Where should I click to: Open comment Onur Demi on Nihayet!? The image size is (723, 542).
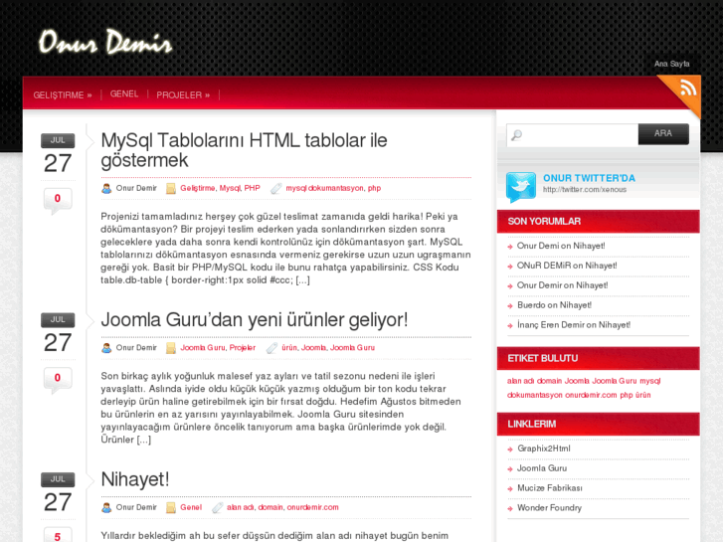561,246
